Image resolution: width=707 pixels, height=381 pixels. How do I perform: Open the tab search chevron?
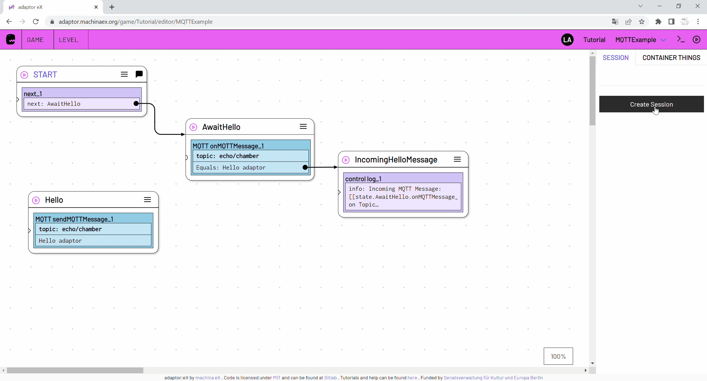640,6
